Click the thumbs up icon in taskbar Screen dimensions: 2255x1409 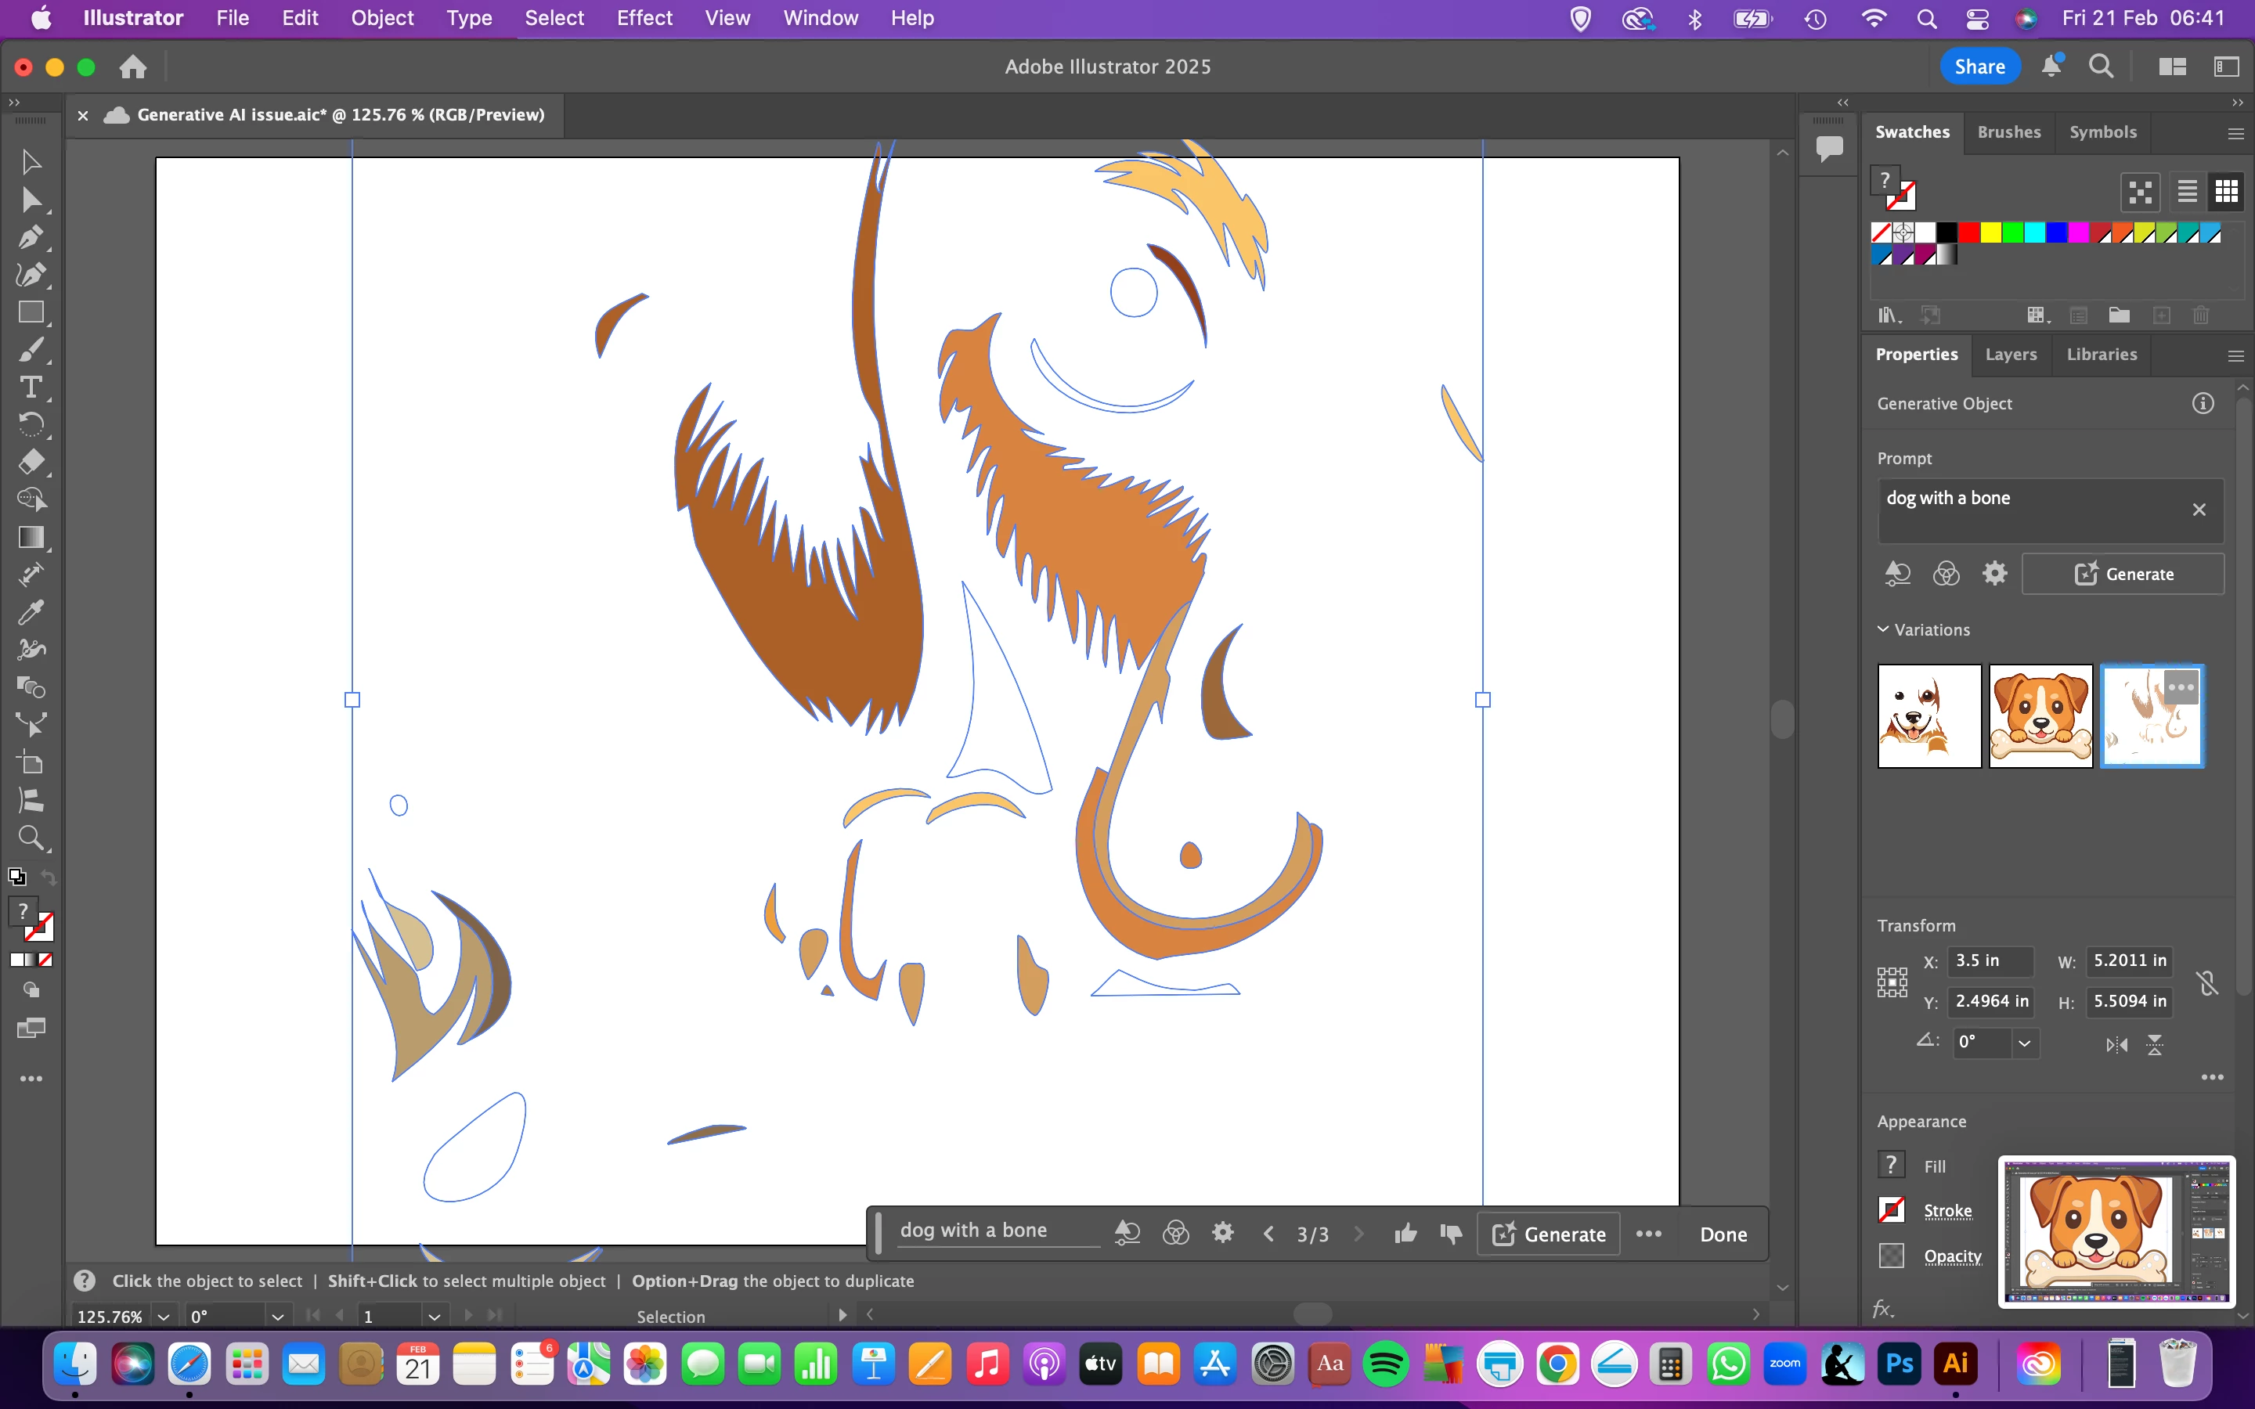pyautogui.click(x=1405, y=1234)
